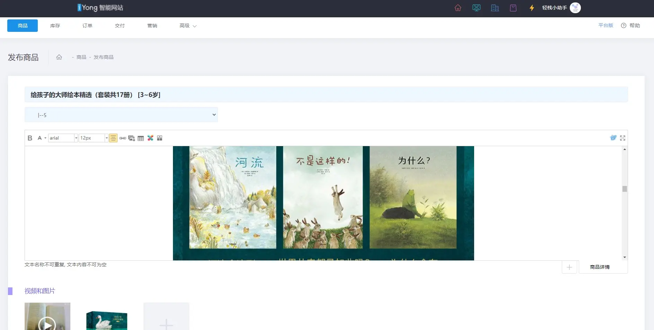Click the editor scrollbar down arrow
Viewport: 654px width, 330px height.
[625, 257]
